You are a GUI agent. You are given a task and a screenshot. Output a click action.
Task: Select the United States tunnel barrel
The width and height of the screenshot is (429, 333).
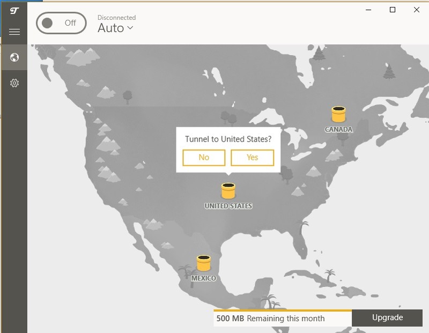pyautogui.click(x=228, y=191)
